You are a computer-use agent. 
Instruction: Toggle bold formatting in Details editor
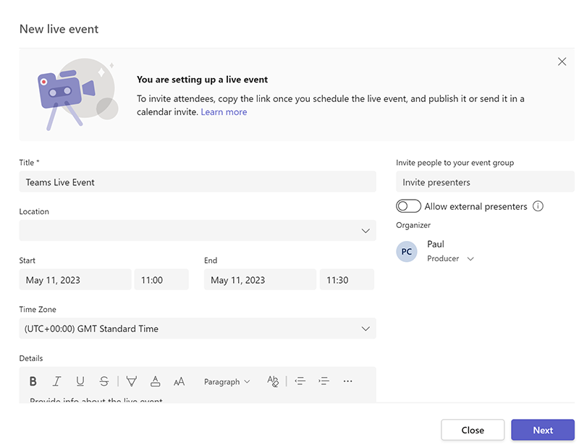click(x=33, y=381)
